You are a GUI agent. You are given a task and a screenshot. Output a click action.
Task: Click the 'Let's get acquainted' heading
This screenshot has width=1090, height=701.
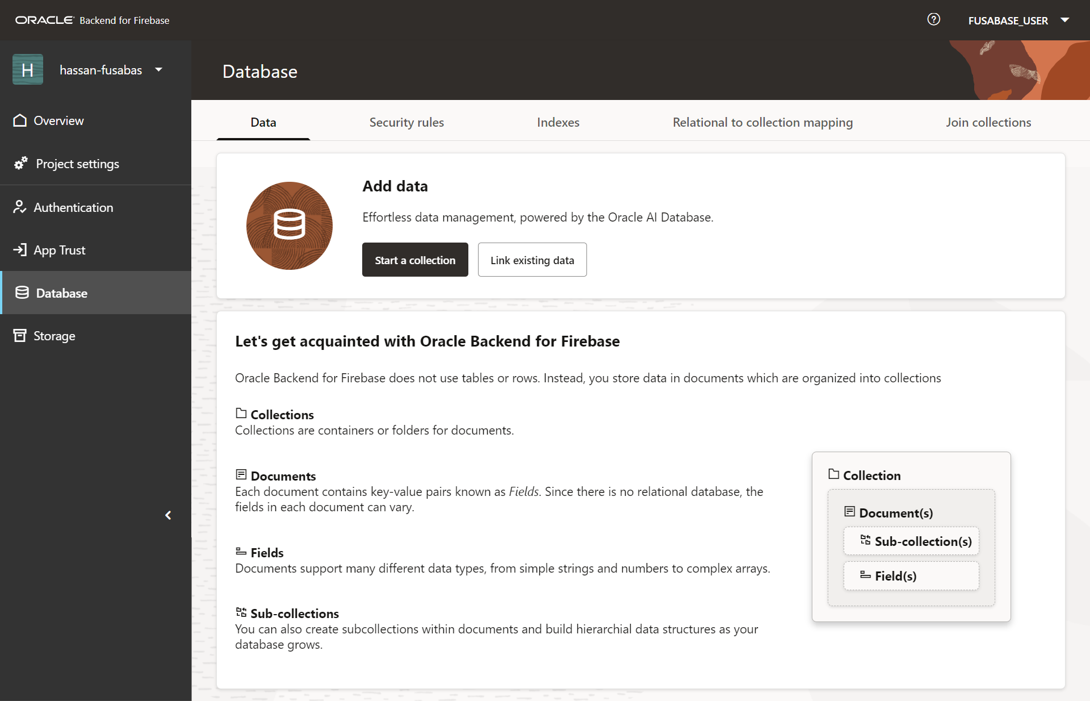(x=427, y=341)
